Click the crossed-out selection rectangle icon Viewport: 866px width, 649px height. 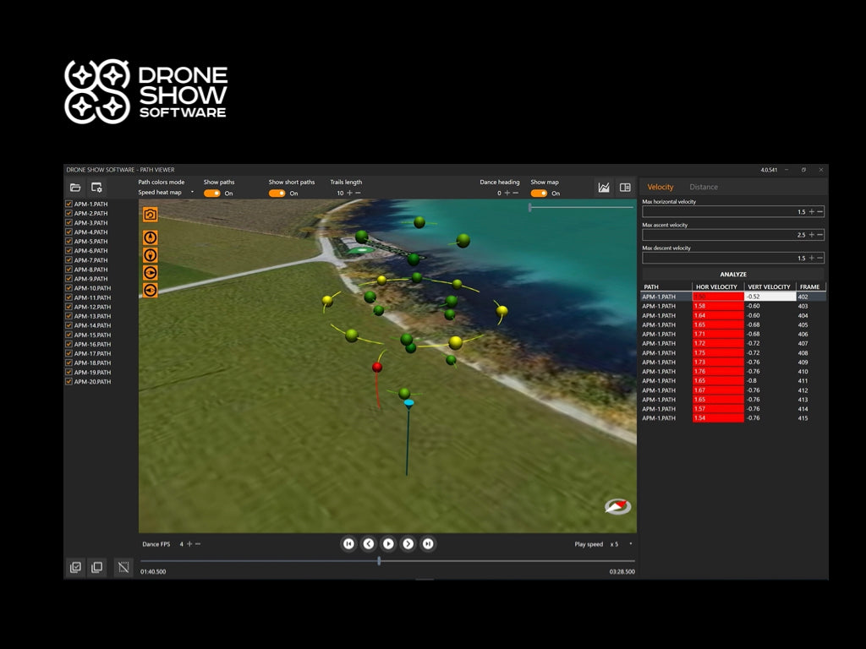coord(123,567)
